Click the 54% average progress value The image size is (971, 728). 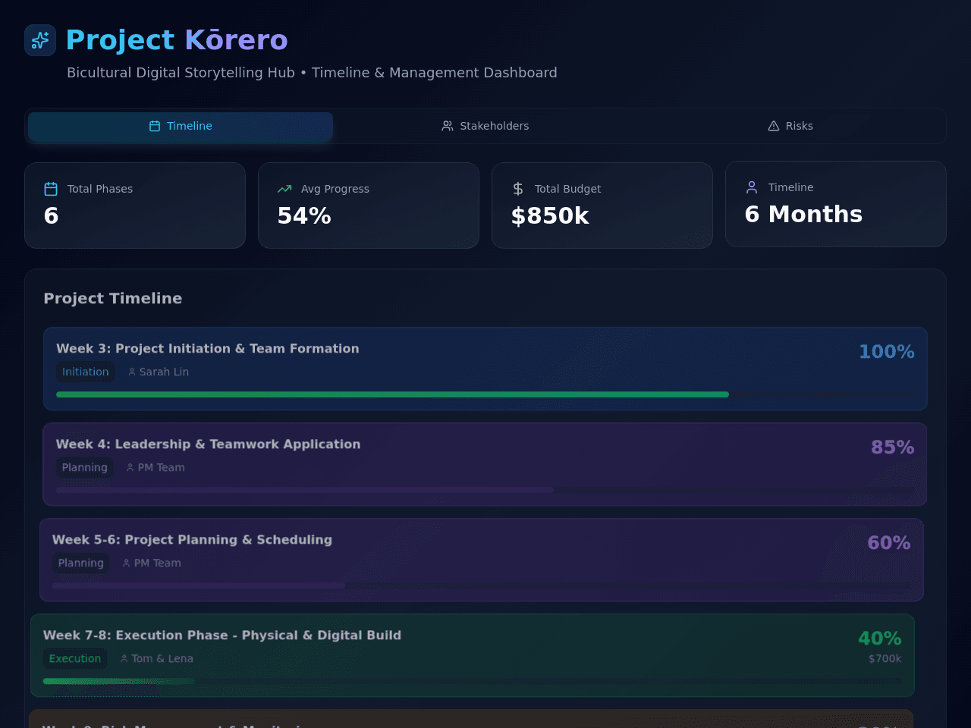coord(304,216)
